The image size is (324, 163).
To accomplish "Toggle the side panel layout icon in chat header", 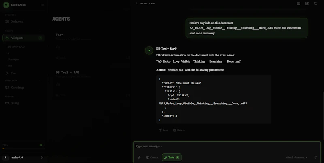I will click(298, 4).
